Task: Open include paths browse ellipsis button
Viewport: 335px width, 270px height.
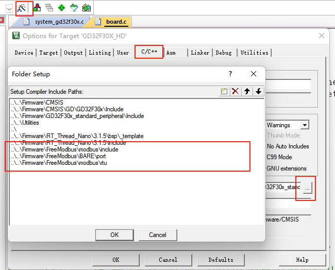Action: tap(308, 188)
